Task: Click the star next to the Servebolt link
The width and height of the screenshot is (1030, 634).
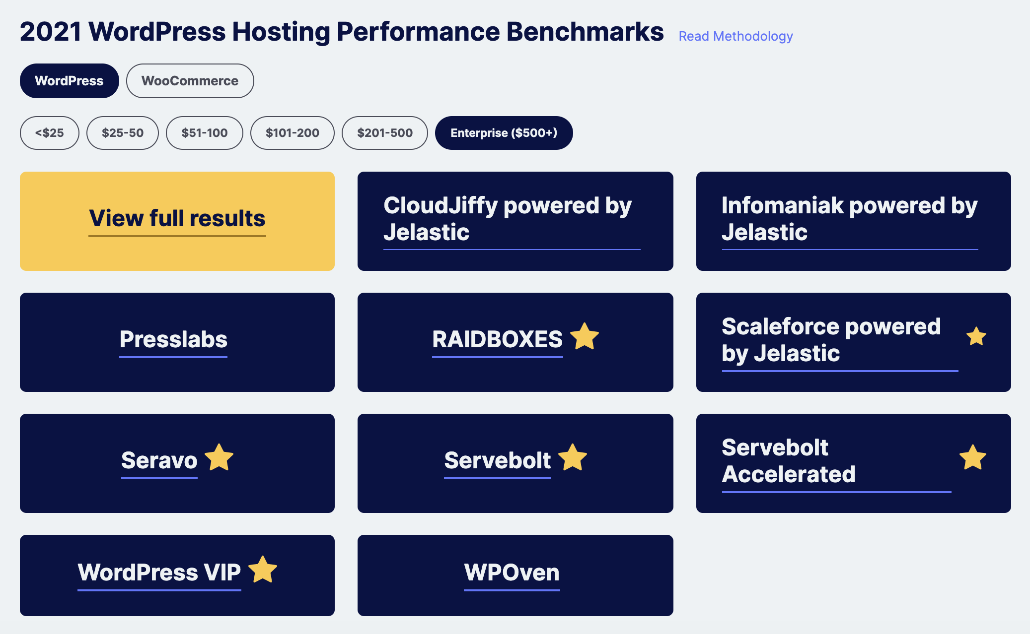Action: click(x=573, y=457)
